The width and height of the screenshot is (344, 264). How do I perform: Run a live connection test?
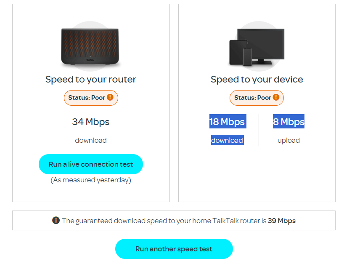[x=90, y=164]
